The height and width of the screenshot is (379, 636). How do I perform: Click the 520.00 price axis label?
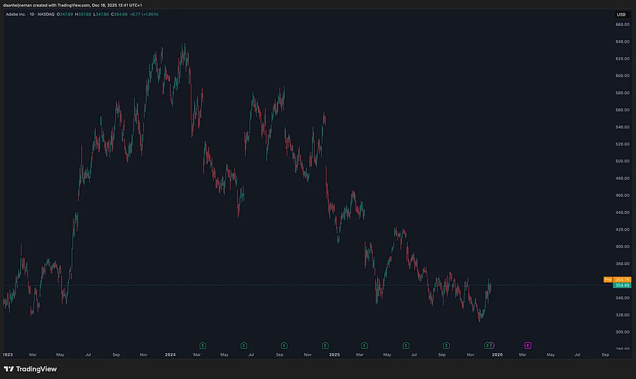622,144
